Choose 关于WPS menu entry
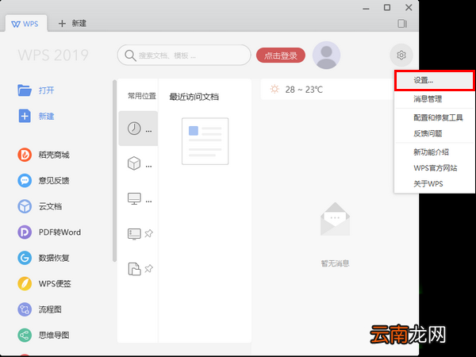Viewport: 476px width, 357px height. 434,184
